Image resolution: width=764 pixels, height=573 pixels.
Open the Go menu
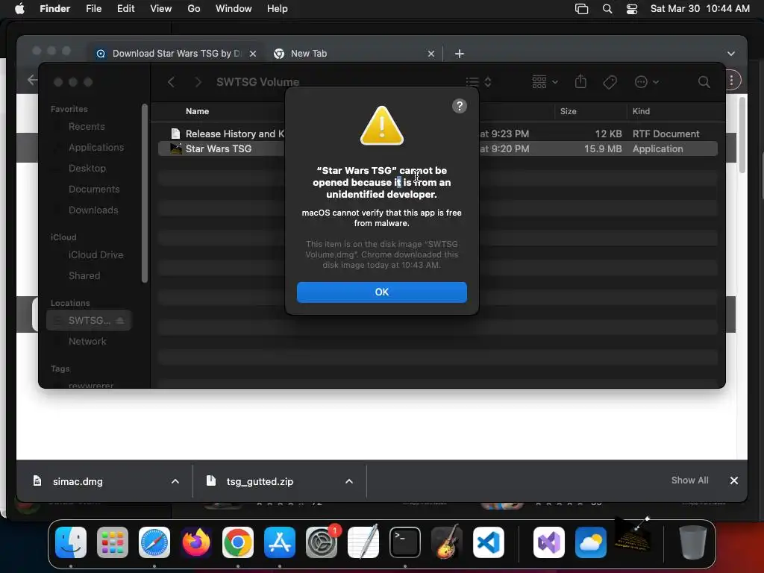193,9
